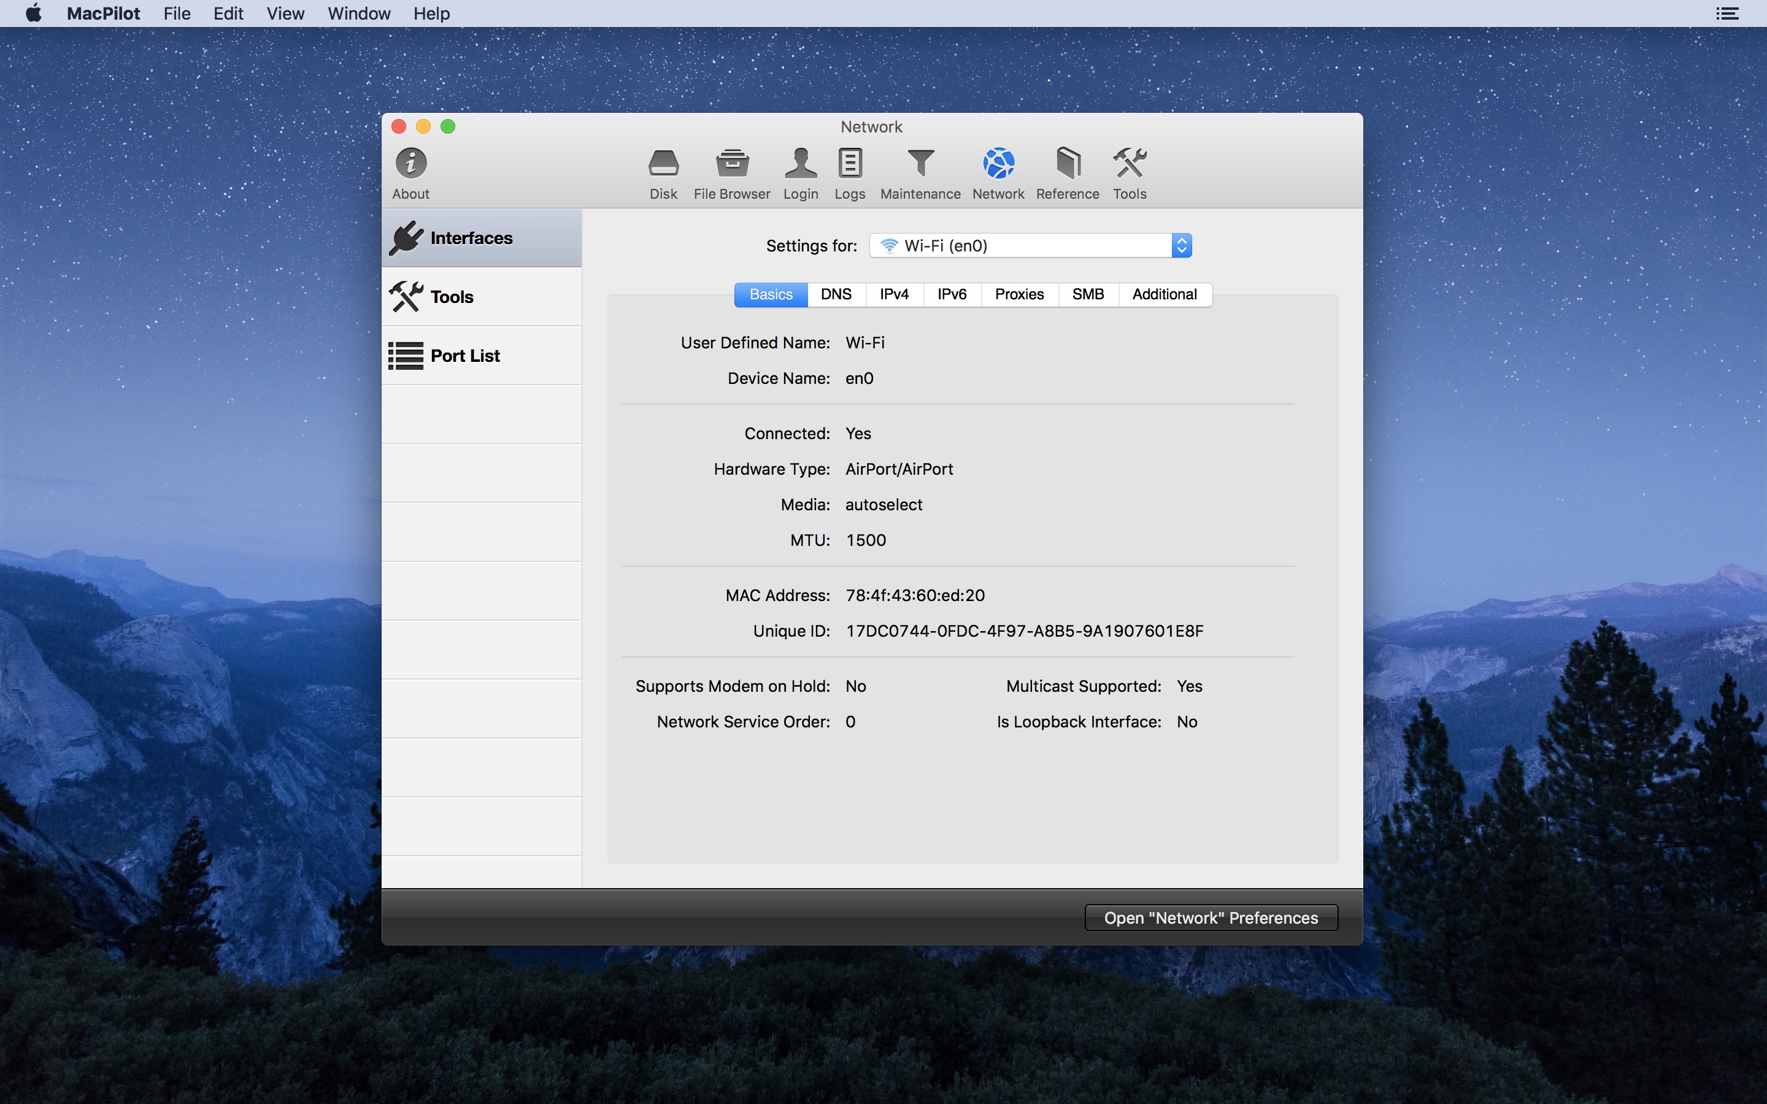Click the Hardware Type value AirPort/AirPort
This screenshot has height=1104, width=1767.
click(x=899, y=469)
